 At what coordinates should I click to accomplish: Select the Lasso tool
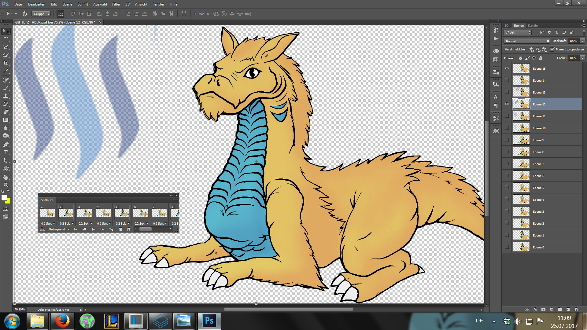6,47
